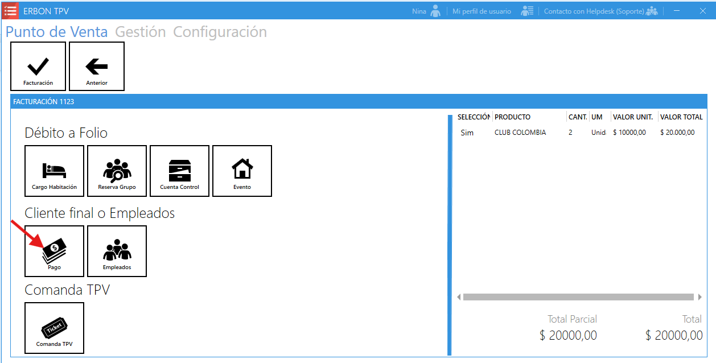Click the Pago cash icon
This screenshot has height=363, width=716.
[54, 251]
